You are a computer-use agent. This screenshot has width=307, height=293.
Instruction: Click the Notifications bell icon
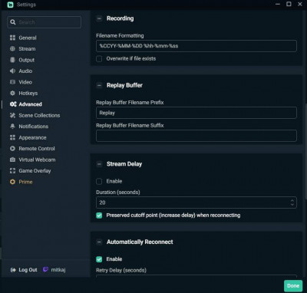click(x=12, y=127)
